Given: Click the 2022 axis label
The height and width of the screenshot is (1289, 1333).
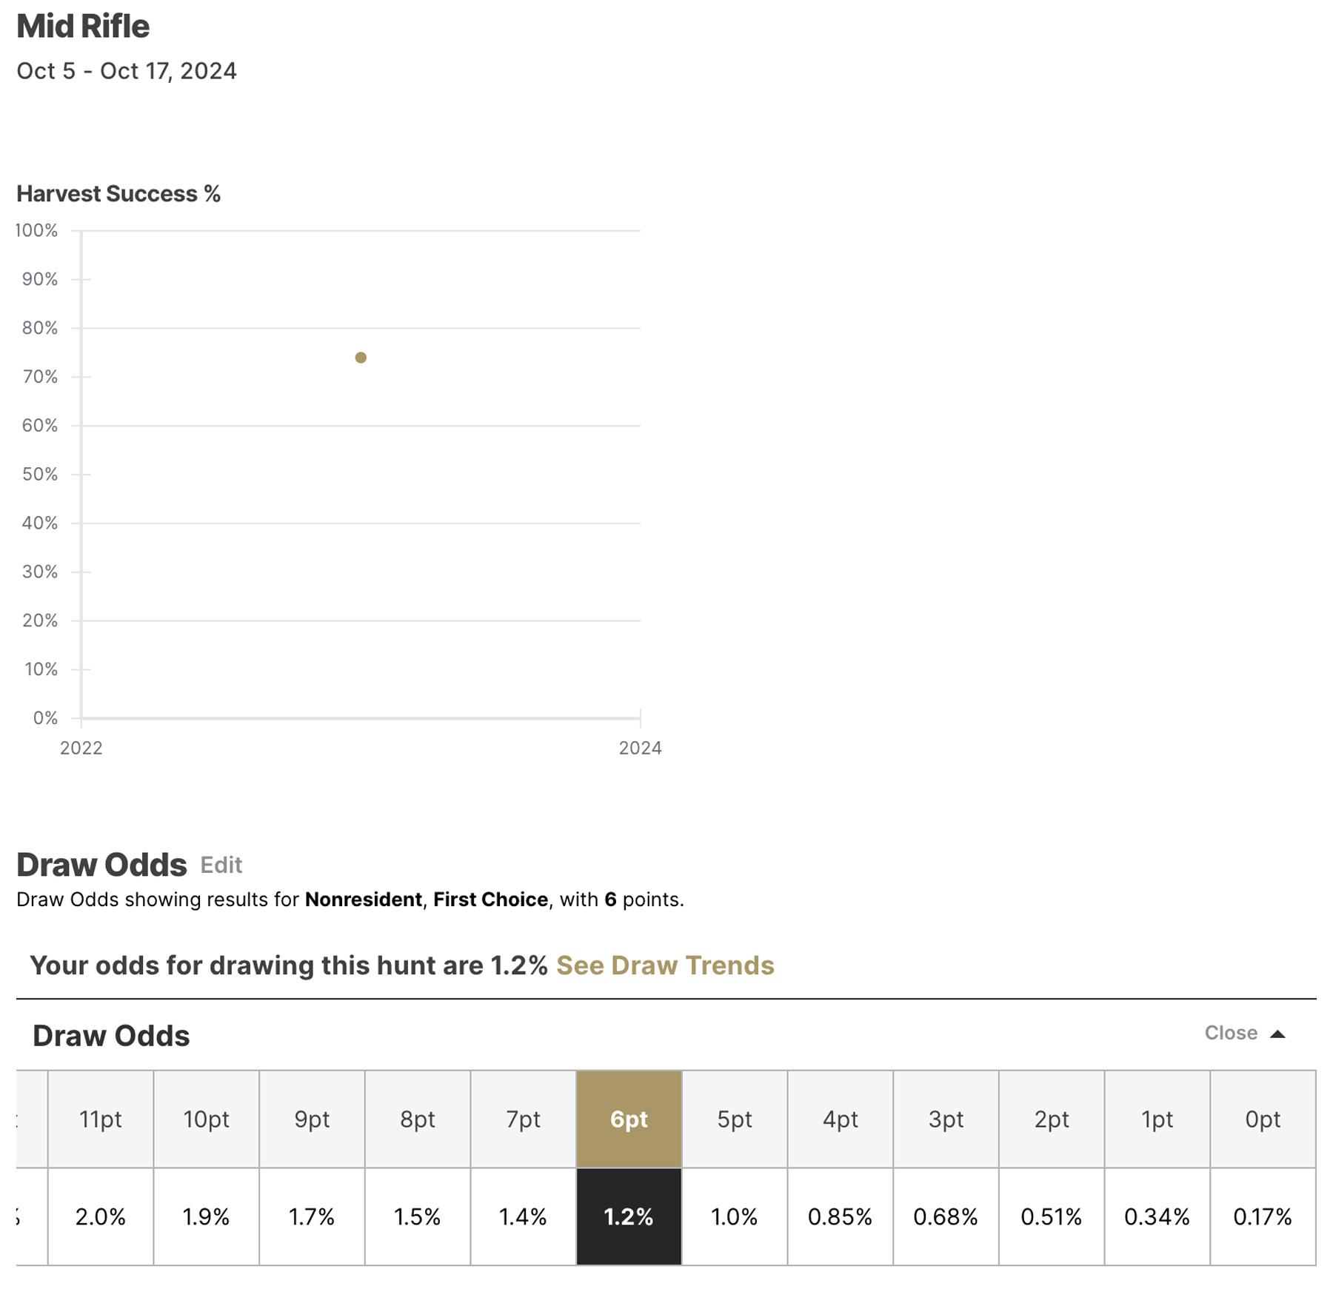Looking at the screenshot, I should [x=81, y=748].
